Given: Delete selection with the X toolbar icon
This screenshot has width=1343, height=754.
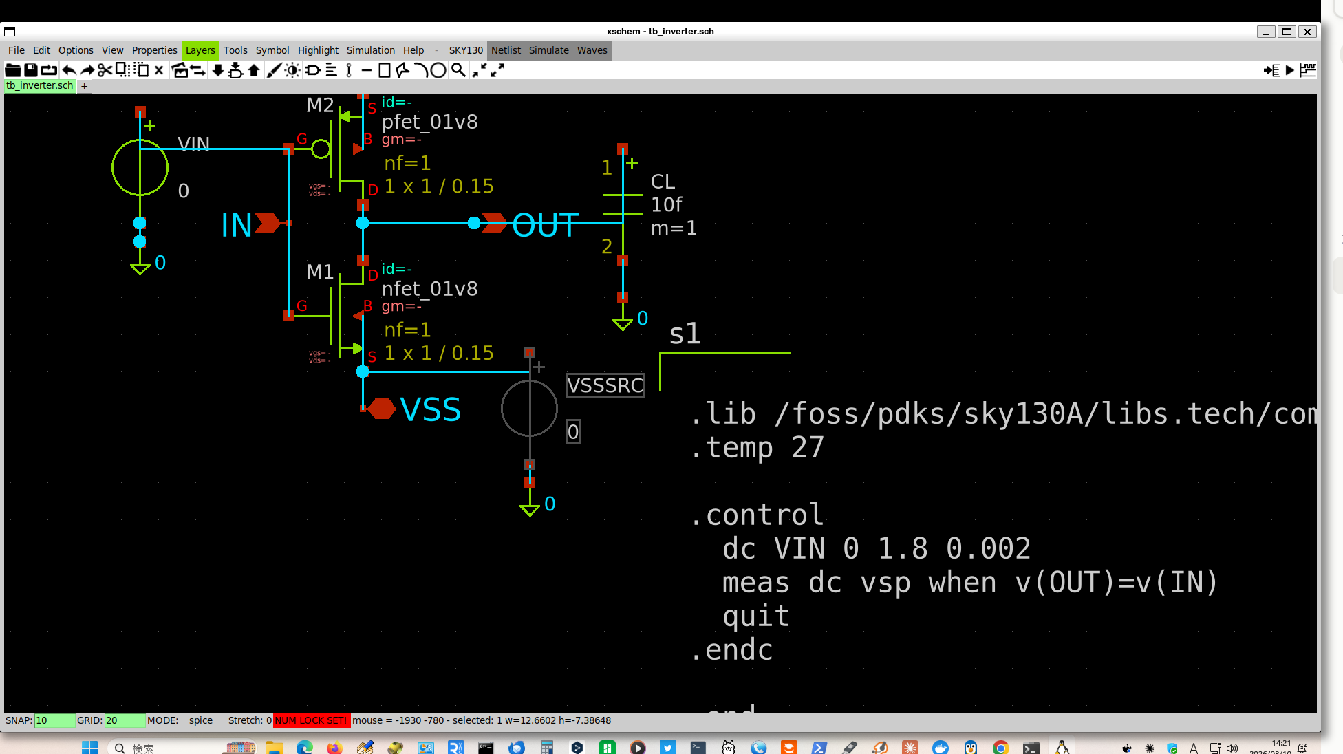Looking at the screenshot, I should point(159,70).
